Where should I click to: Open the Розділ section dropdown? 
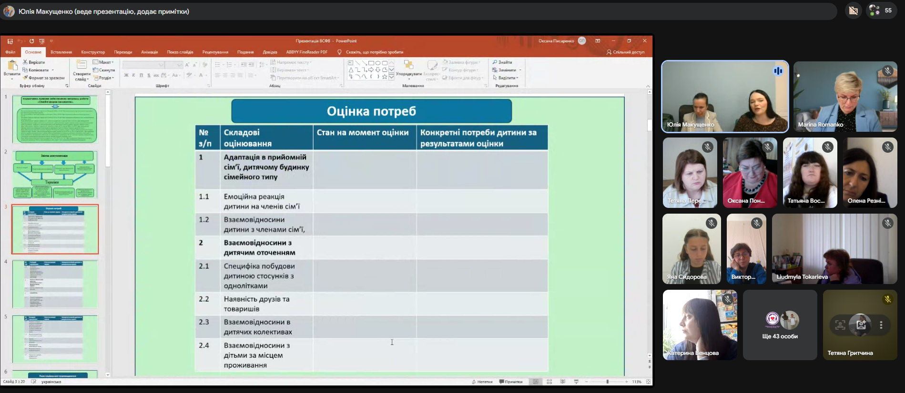[104, 78]
